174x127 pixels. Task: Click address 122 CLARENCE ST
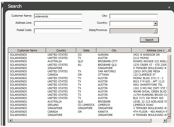[x=144, y=75]
